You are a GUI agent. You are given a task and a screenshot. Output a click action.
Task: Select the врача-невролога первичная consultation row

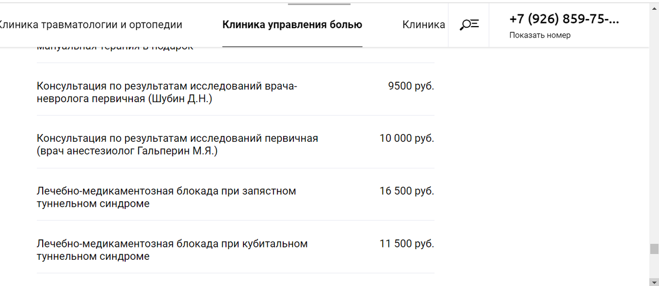(x=235, y=92)
